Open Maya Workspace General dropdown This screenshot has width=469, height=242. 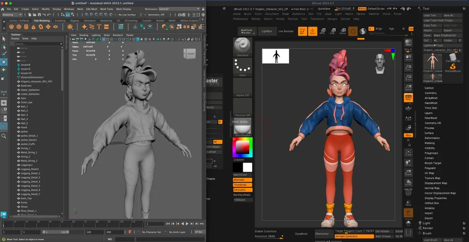click(x=179, y=9)
